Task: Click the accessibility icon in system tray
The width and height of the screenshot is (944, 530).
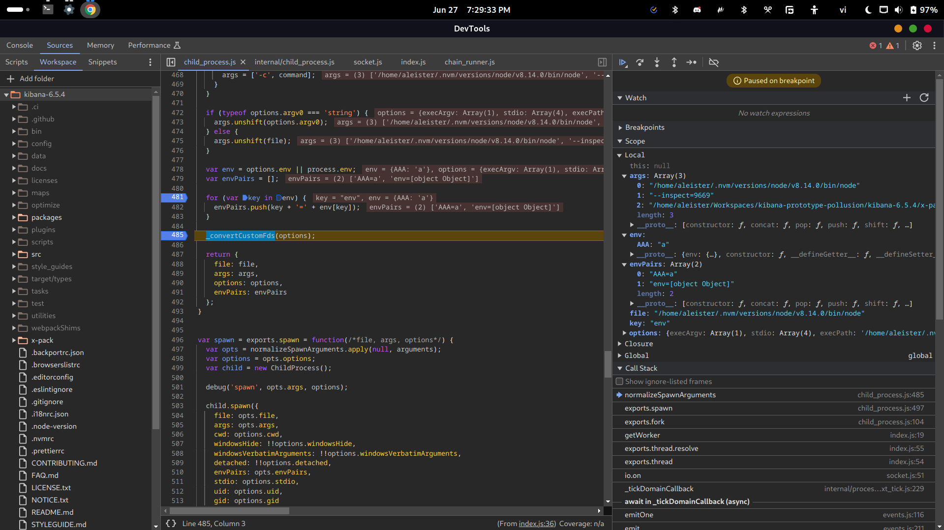Action: tap(814, 10)
